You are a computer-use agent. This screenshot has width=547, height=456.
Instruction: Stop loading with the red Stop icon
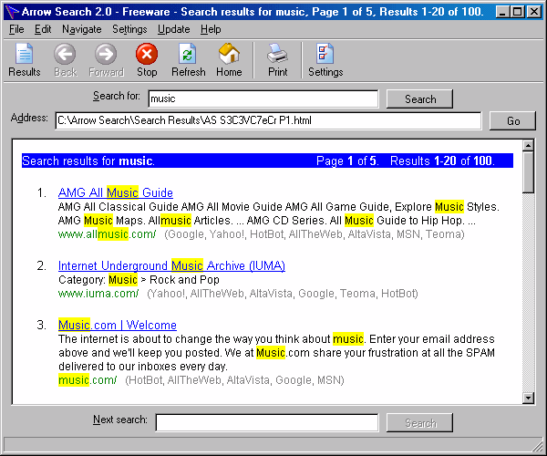point(147,54)
